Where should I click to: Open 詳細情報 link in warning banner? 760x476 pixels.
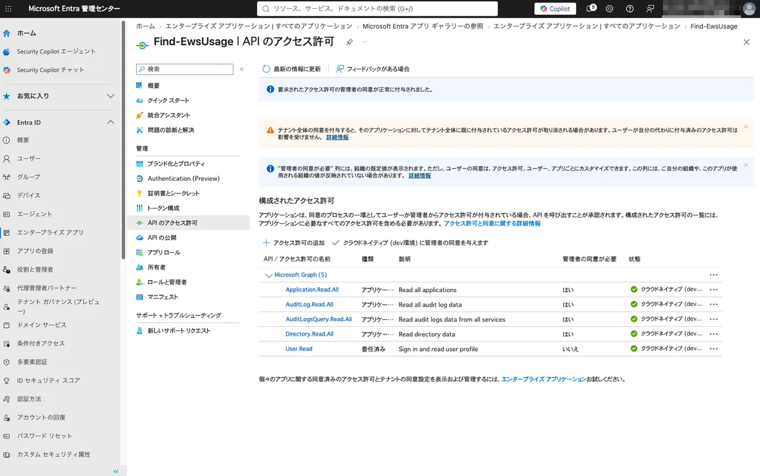(x=337, y=137)
